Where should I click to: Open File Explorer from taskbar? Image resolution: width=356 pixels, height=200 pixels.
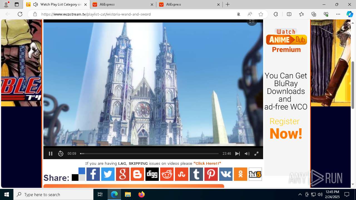tap(128, 194)
